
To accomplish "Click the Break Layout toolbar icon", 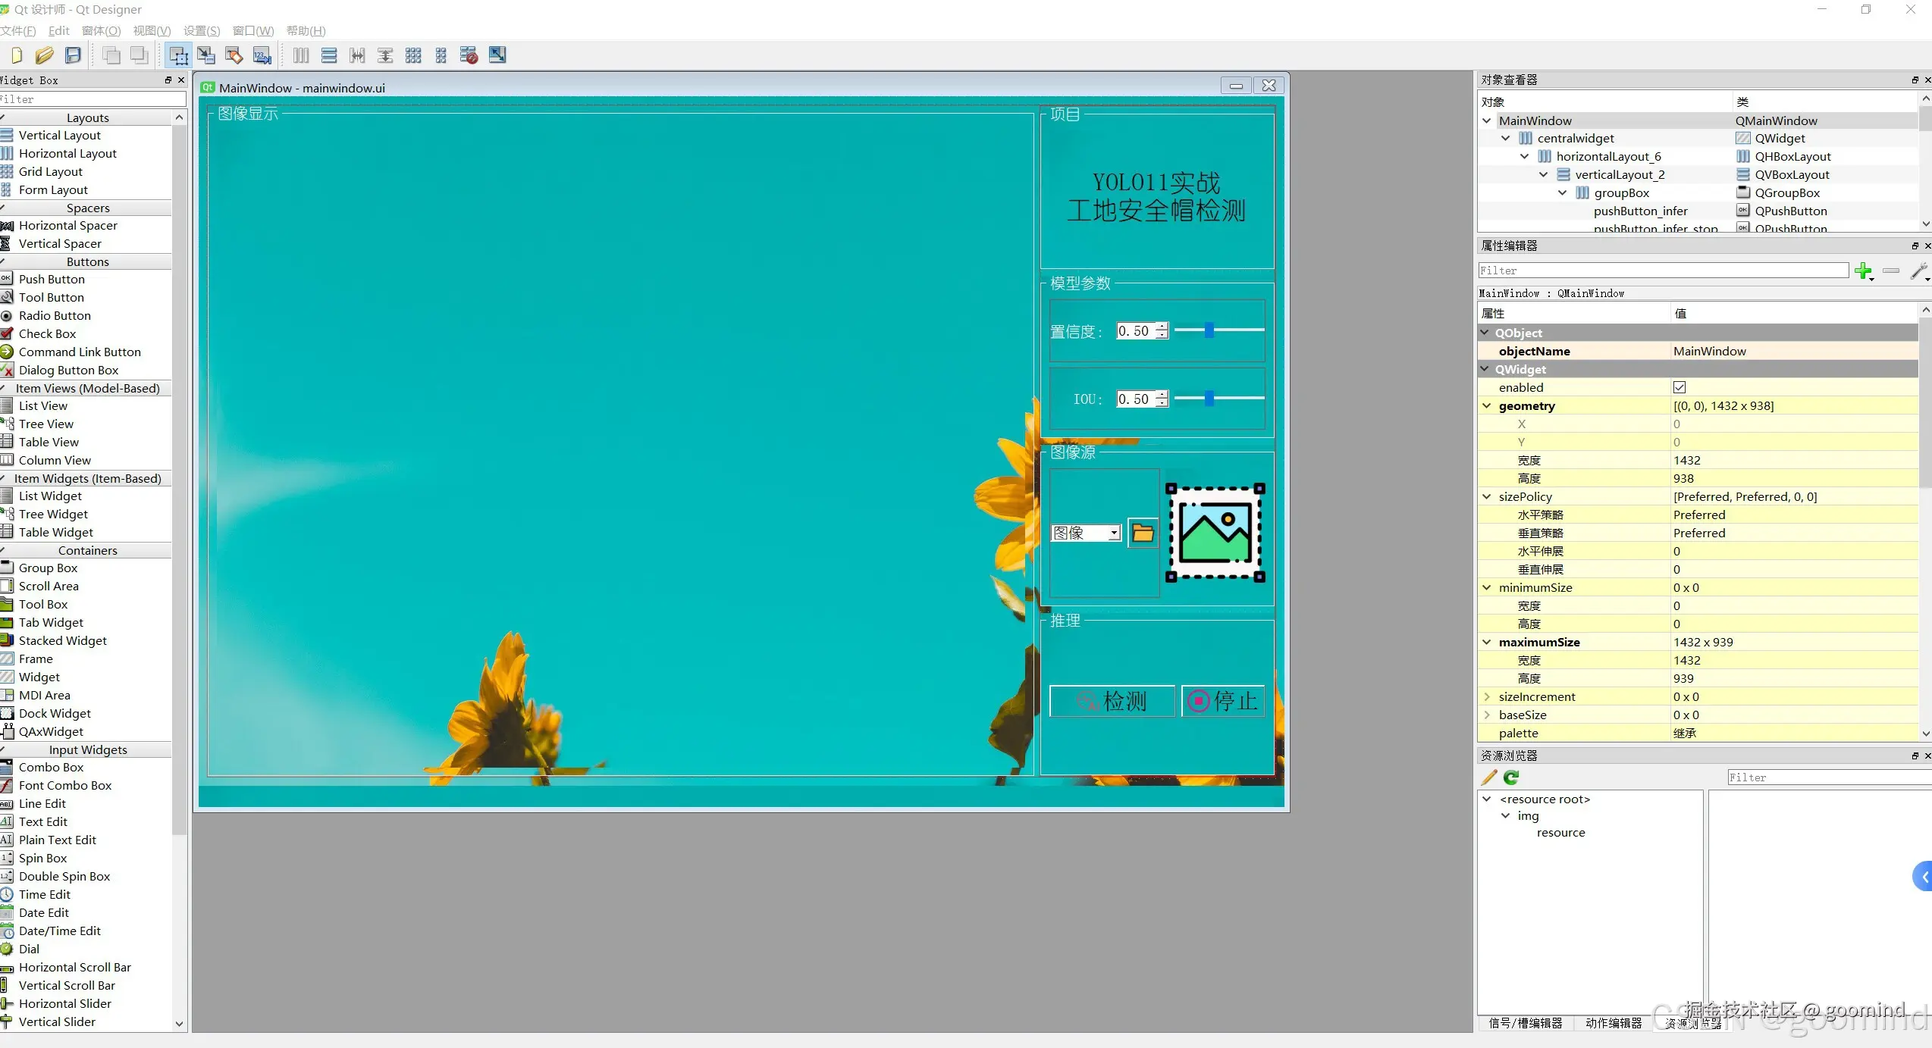I will click(469, 55).
